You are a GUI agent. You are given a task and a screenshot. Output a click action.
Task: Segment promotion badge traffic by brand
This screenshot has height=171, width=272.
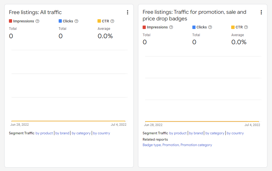pos(196,133)
